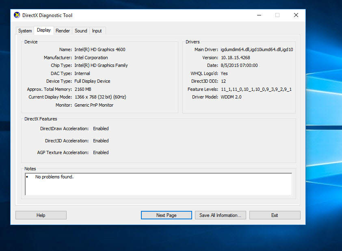Click device type 'Full Display Device'

92,81
